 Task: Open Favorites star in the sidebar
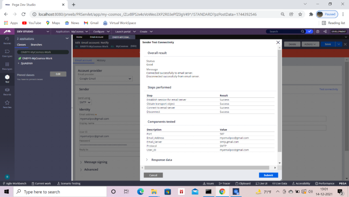[7, 104]
